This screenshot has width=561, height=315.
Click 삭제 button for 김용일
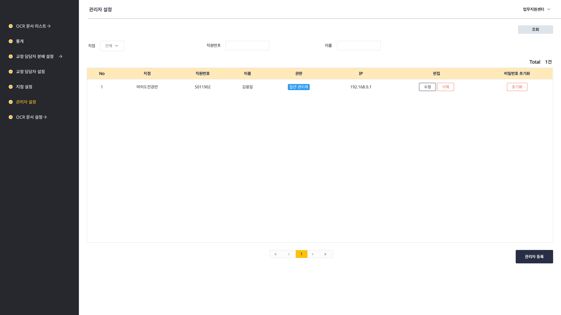pyautogui.click(x=446, y=87)
